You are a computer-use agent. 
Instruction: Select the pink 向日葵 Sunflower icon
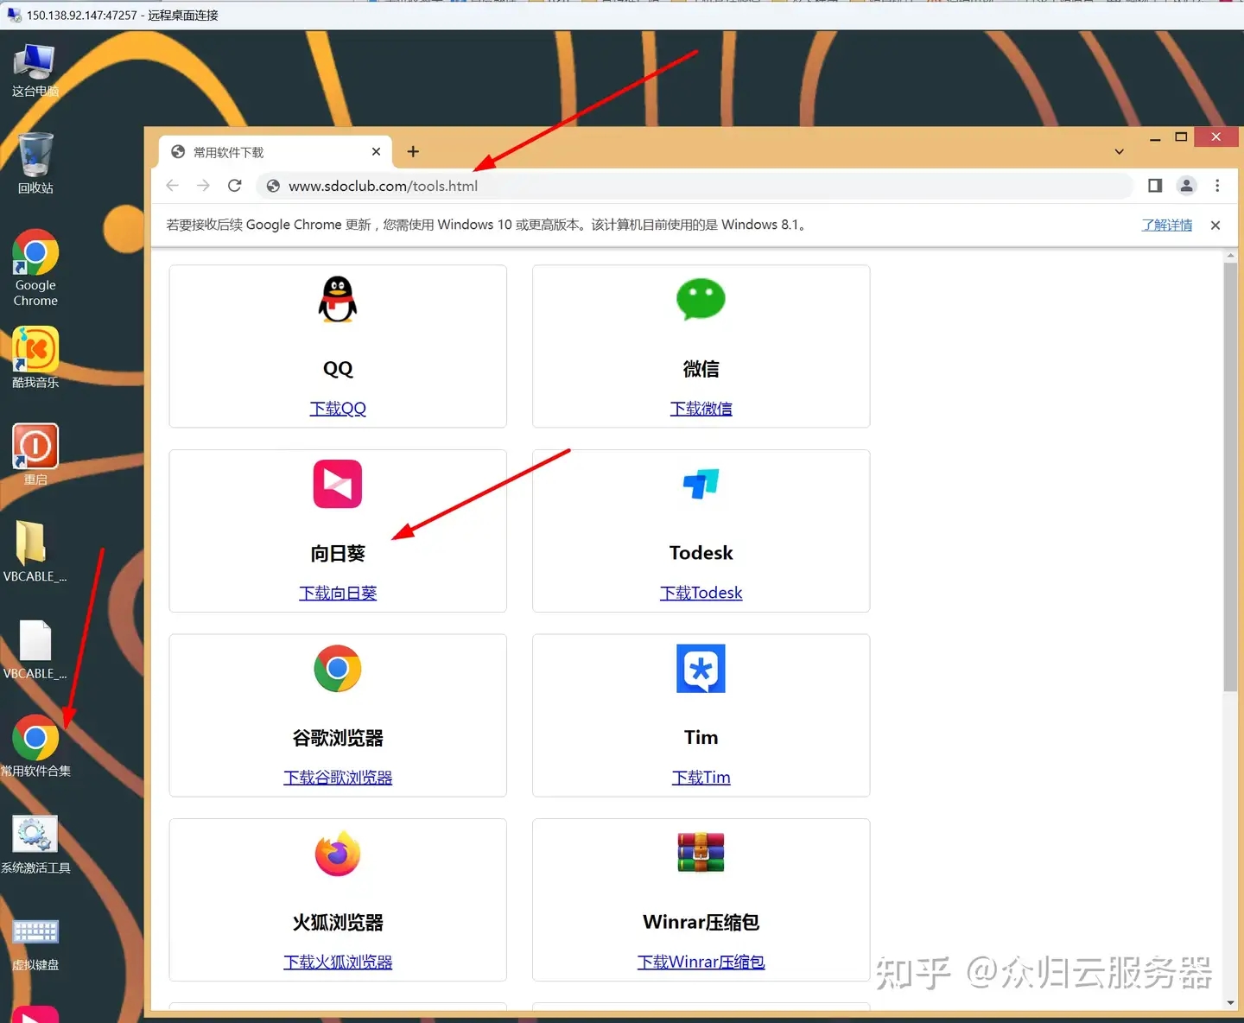coord(337,484)
